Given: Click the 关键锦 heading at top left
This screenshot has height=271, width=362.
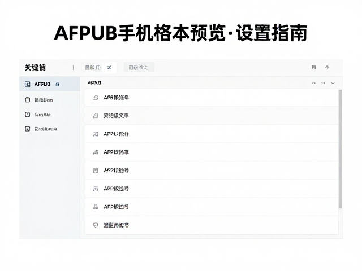Looking at the screenshot, I should coord(35,68).
